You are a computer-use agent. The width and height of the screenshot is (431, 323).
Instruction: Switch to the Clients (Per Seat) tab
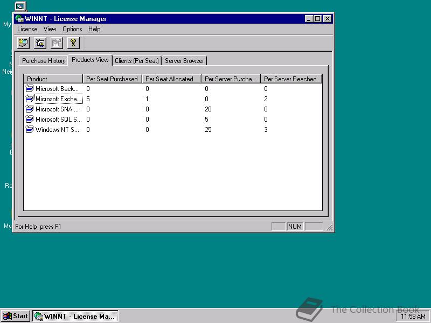(x=137, y=61)
